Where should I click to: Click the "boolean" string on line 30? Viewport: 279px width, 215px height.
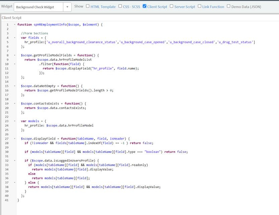pyautogui.click(x=152, y=152)
